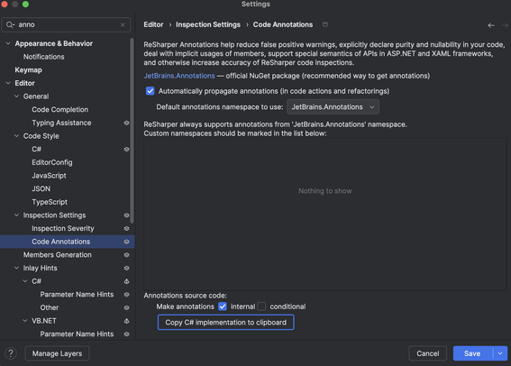Toggle Automatically propagate annotations checkbox
The height and width of the screenshot is (366, 511).
tap(151, 91)
